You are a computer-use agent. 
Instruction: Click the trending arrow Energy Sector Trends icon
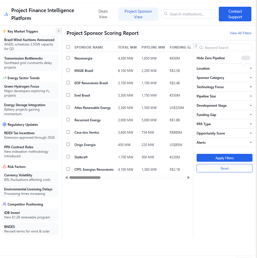pyautogui.click(x=4, y=78)
